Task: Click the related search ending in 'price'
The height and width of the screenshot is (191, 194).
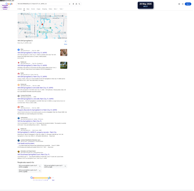Action: coord(29,171)
